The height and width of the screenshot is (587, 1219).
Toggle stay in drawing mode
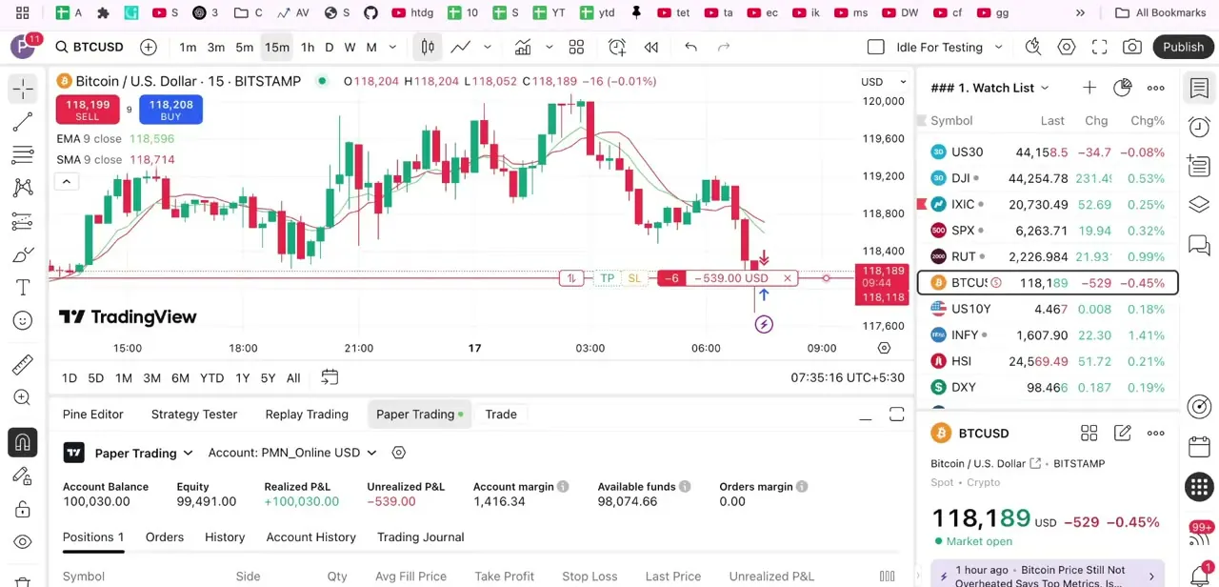pyautogui.click(x=23, y=476)
